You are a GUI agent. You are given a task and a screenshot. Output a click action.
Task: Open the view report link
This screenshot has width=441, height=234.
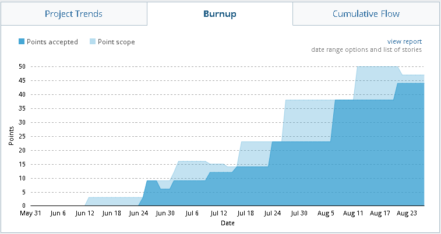click(x=404, y=41)
